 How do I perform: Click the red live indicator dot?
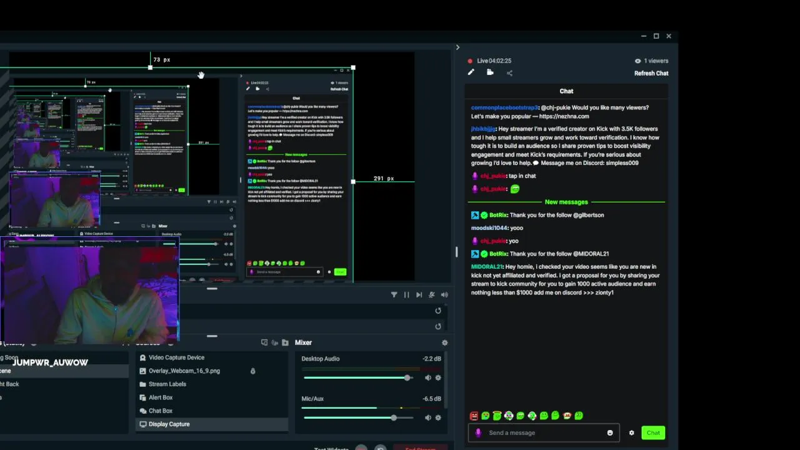470,61
